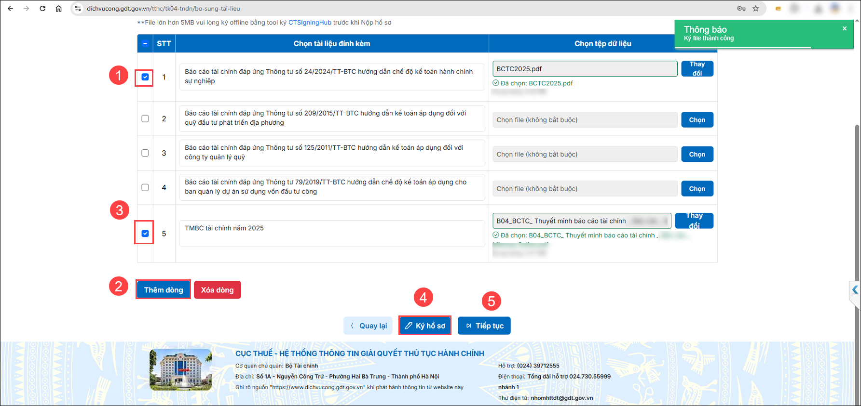Go to browser home page icon

point(59,8)
